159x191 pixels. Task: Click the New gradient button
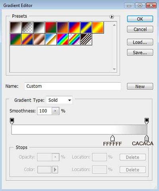(140, 87)
